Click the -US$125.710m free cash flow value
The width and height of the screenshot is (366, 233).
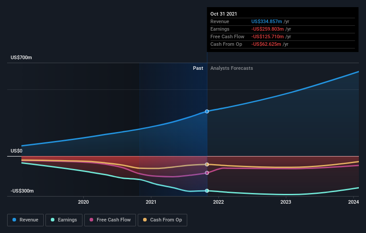pos(267,36)
